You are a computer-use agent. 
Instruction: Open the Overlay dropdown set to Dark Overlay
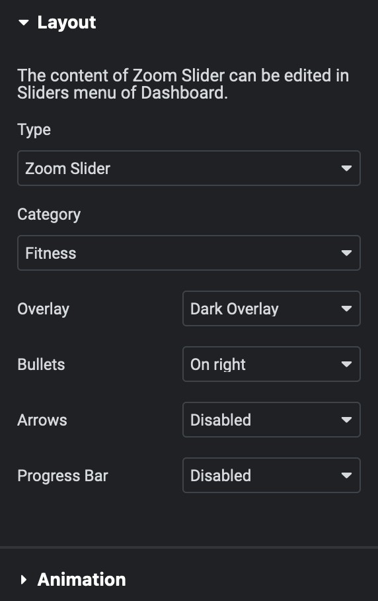272,308
